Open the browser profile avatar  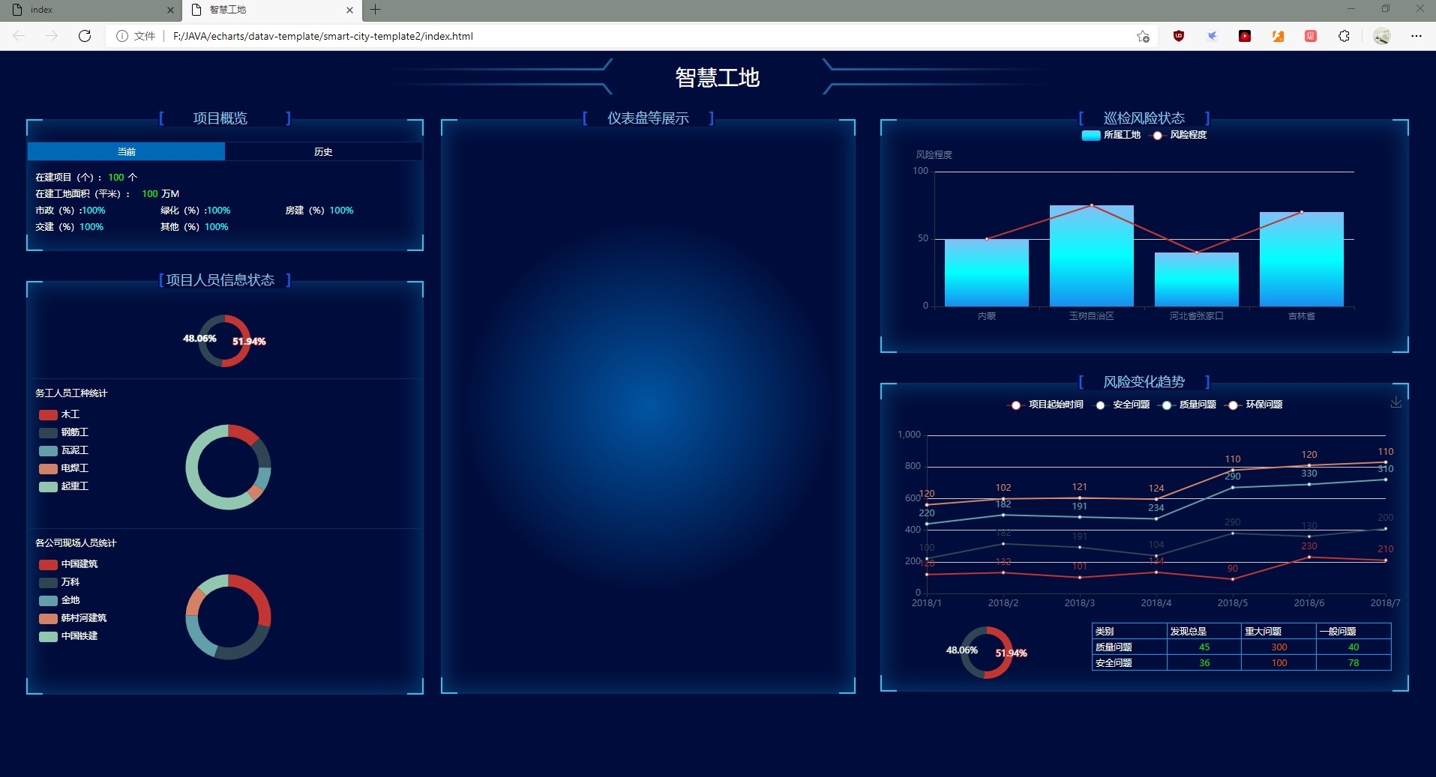pyautogui.click(x=1382, y=36)
